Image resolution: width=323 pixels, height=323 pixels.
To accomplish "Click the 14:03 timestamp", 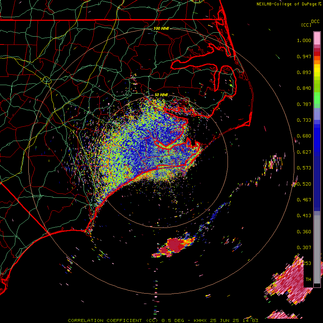I will pos(250,320).
